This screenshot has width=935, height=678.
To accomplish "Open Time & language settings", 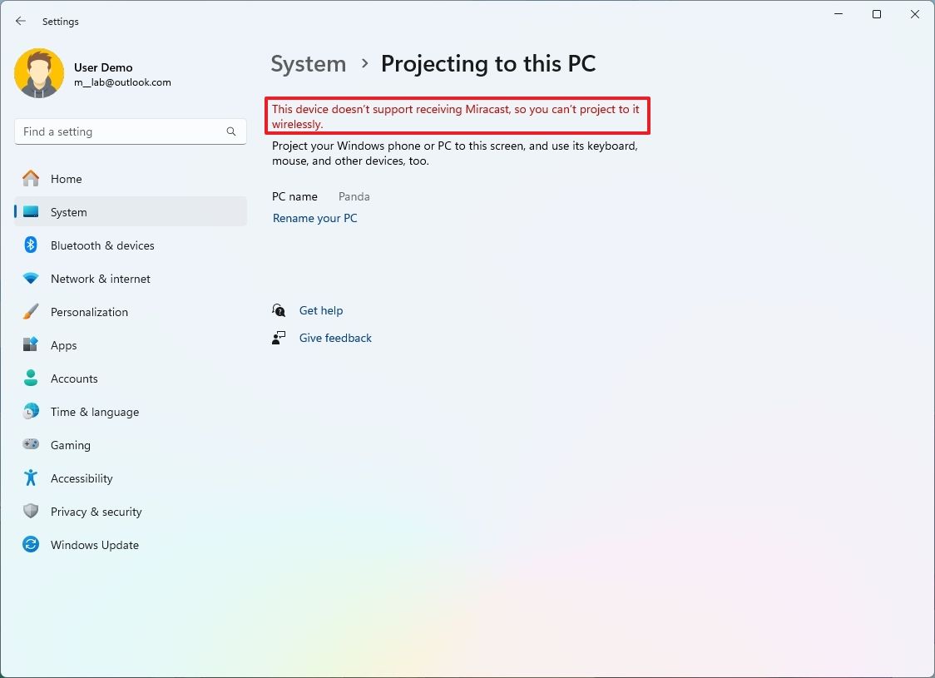I will click(x=94, y=412).
